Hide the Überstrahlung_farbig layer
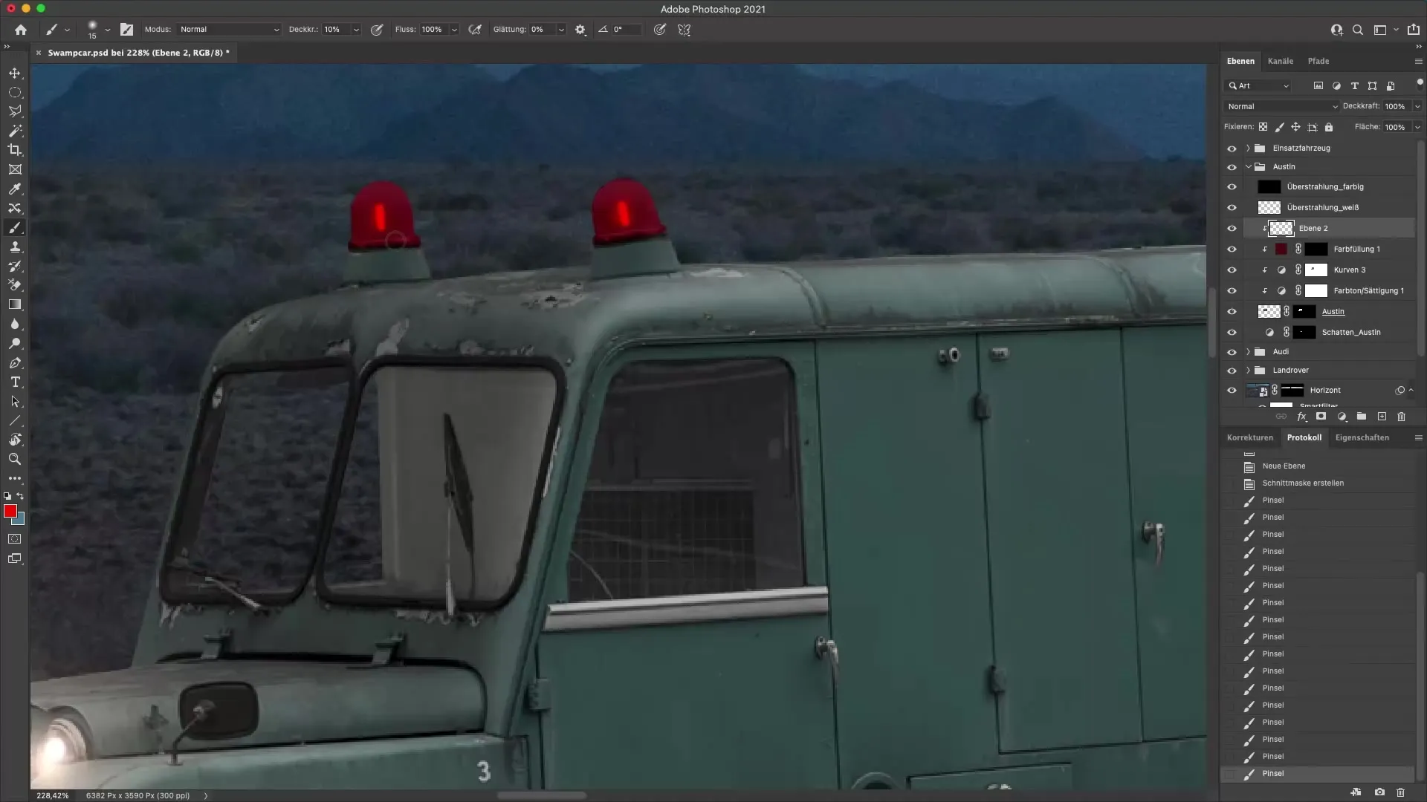The image size is (1427, 802). [x=1232, y=187]
